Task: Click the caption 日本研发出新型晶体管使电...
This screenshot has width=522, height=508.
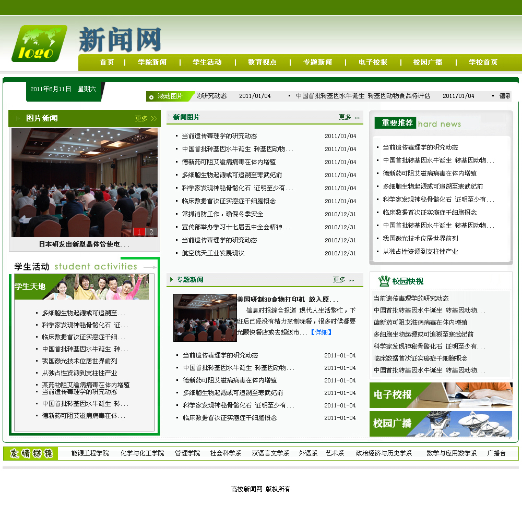Action: pyautogui.click(x=84, y=244)
